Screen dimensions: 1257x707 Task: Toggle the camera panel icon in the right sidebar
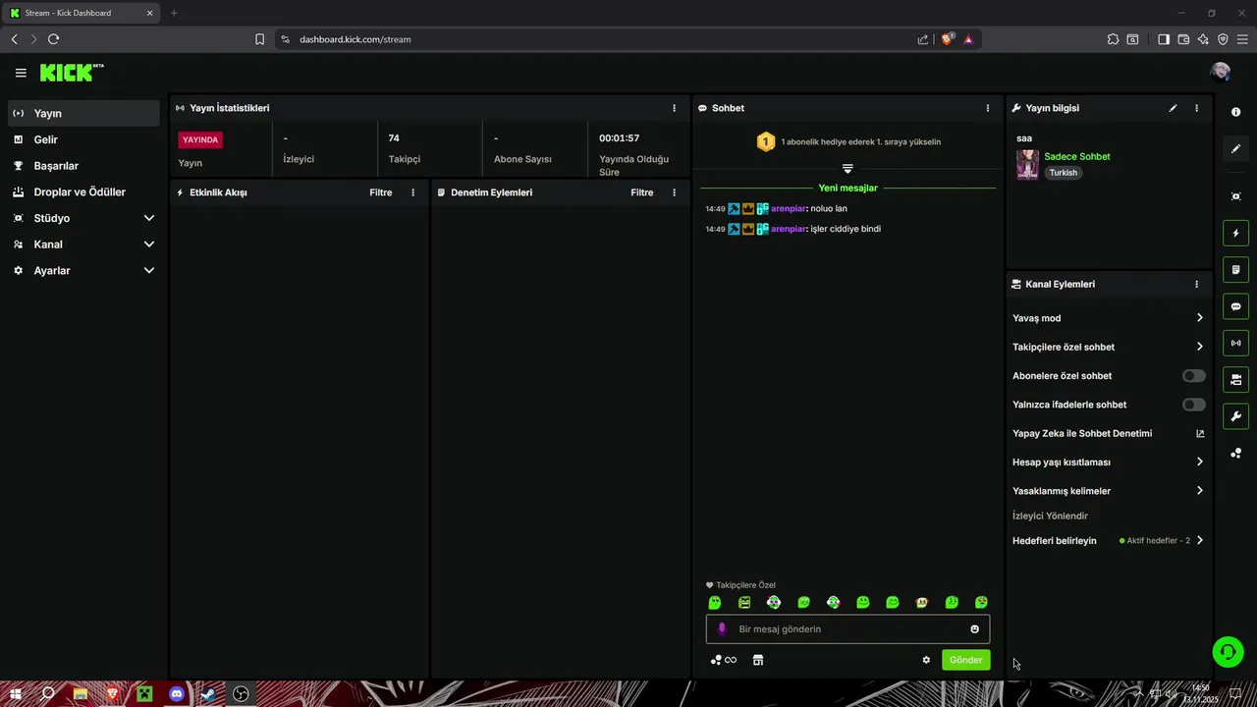tap(1235, 379)
